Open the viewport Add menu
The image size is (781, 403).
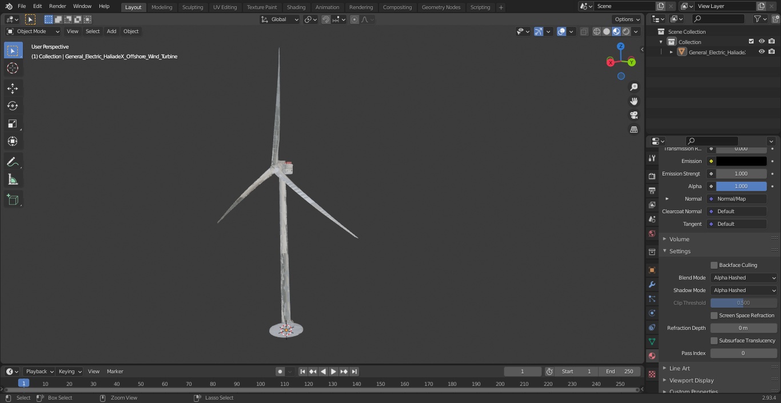111,31
